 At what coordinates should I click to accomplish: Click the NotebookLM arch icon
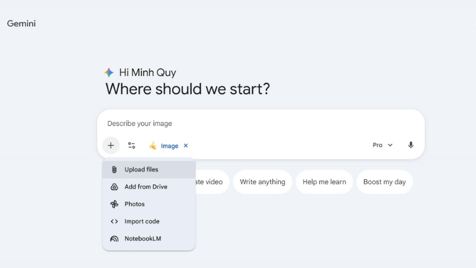click(x=114, y=239)
